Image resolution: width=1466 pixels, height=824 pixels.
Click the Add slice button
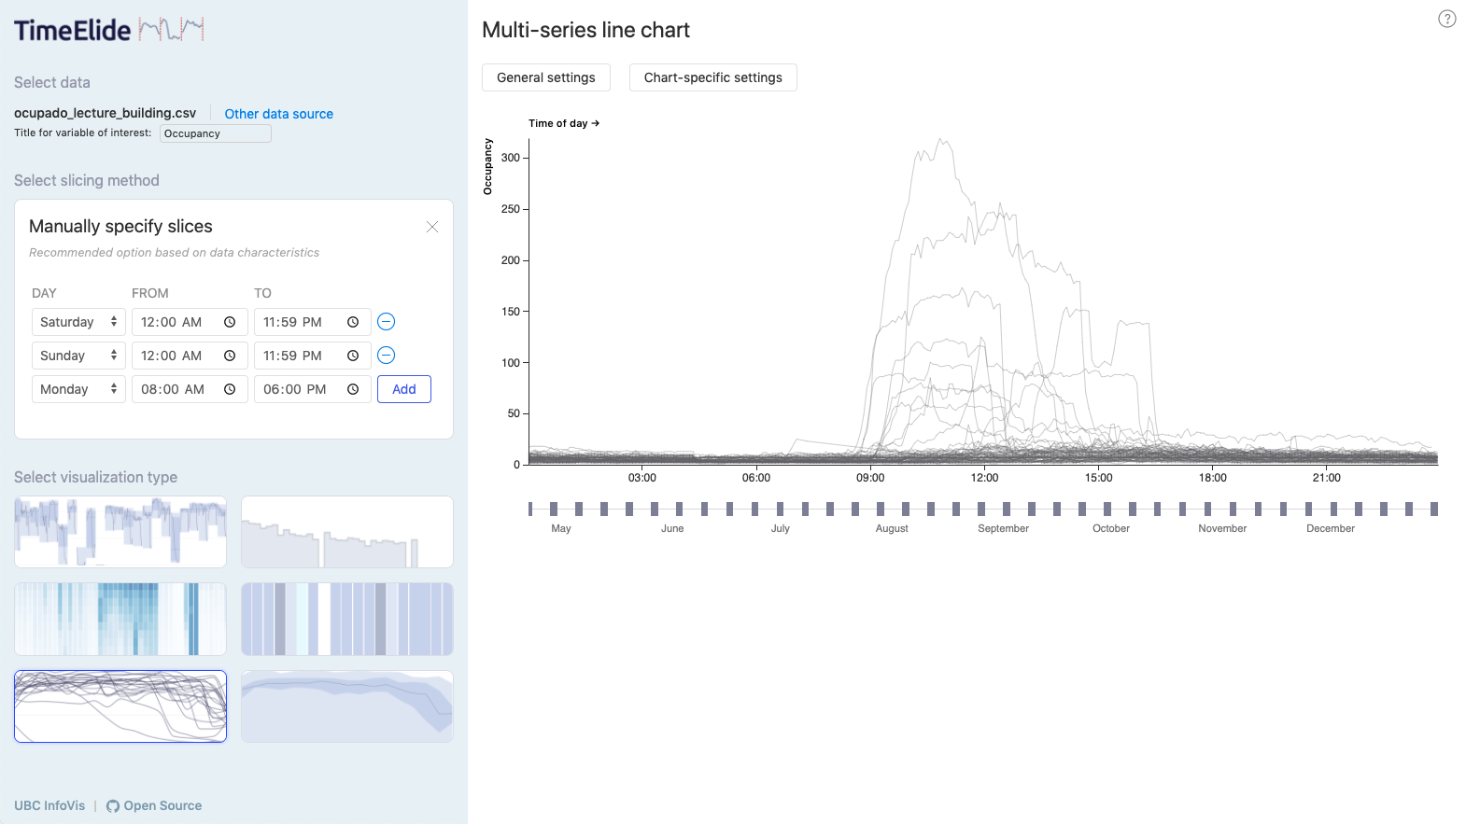pos(403,389)
